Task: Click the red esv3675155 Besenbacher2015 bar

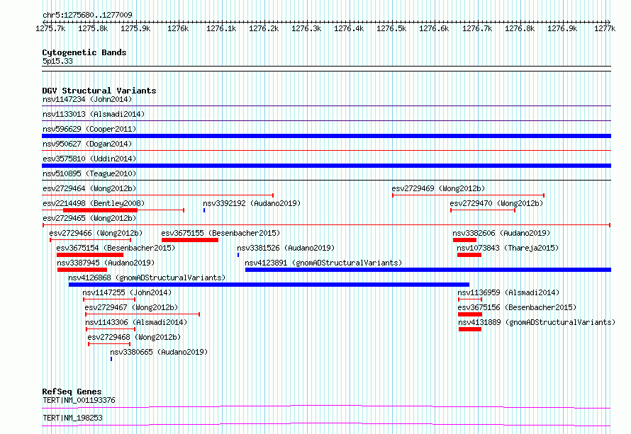Action: (x=190, y=240)
